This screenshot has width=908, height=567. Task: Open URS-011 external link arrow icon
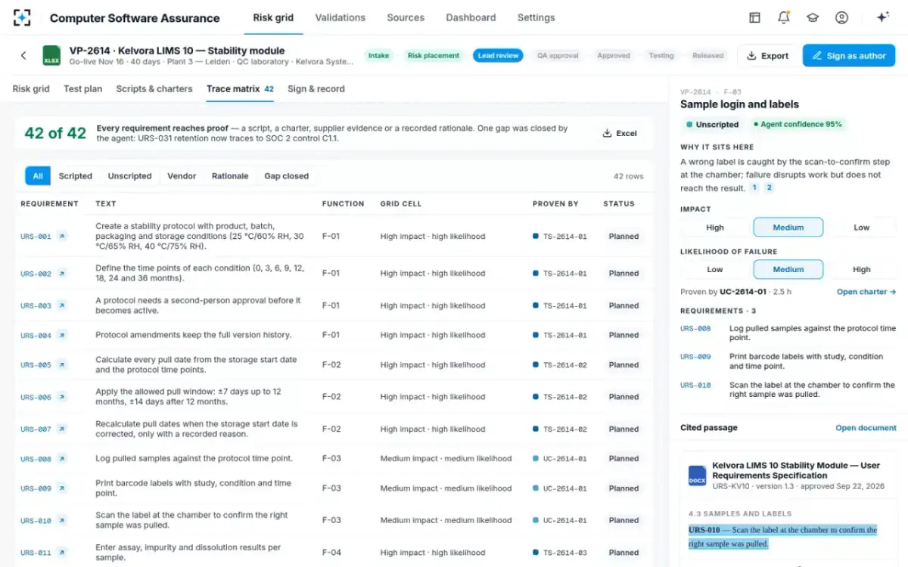(x=62, y=553)
